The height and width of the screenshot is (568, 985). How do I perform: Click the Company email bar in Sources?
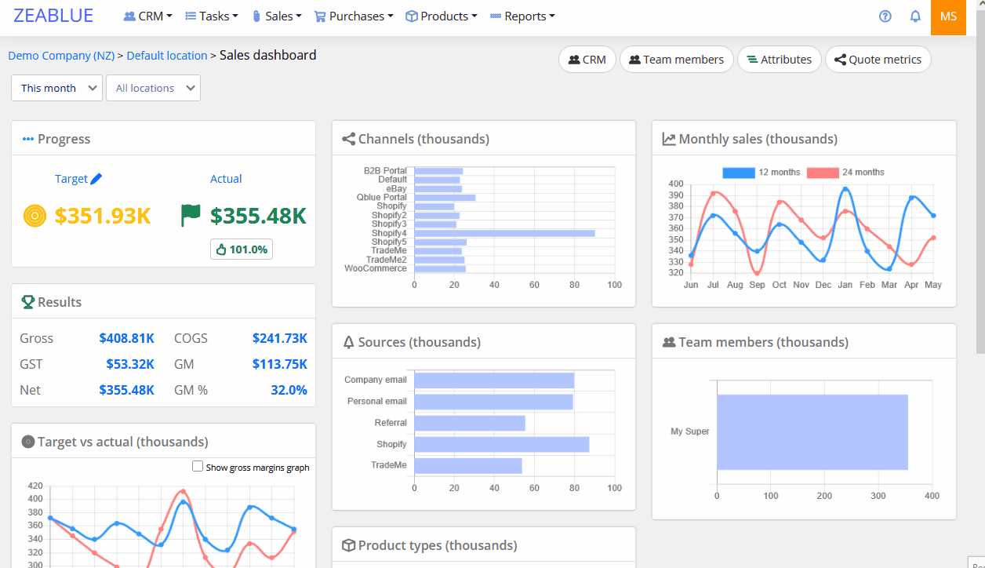pyautogui.click(x=494, y=380)
